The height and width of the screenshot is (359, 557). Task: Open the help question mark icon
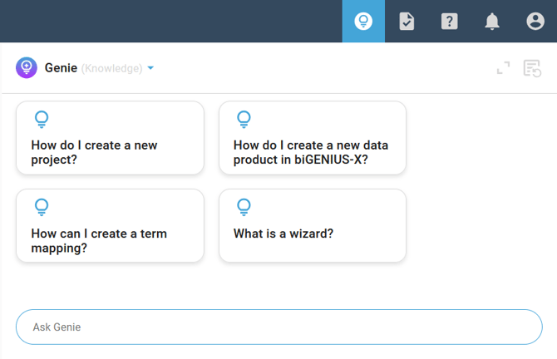[449, 22]
